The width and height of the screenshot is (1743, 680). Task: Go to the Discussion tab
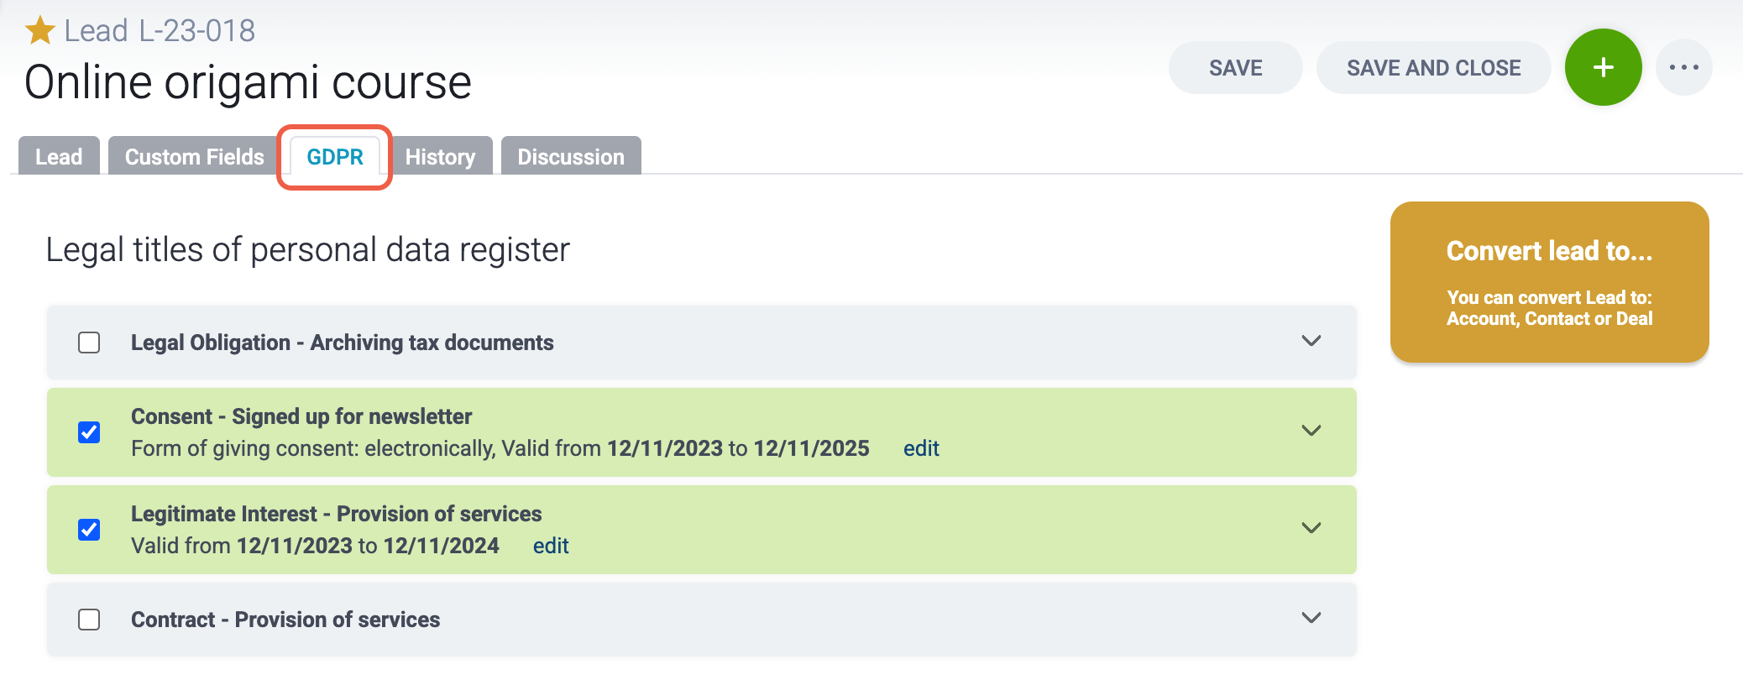click(571, 156)
